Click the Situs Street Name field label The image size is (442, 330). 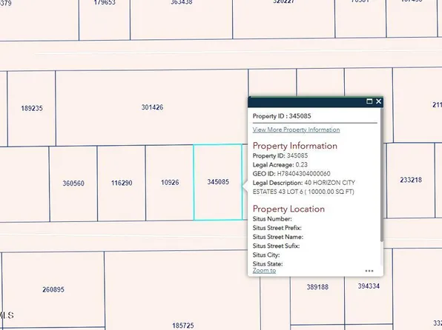pos(277,237)
